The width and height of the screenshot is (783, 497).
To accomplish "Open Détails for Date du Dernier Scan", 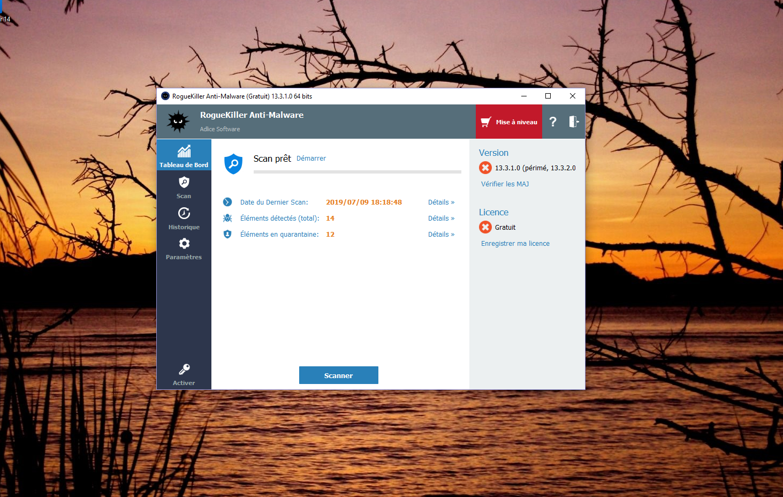I will coord(441,202).
